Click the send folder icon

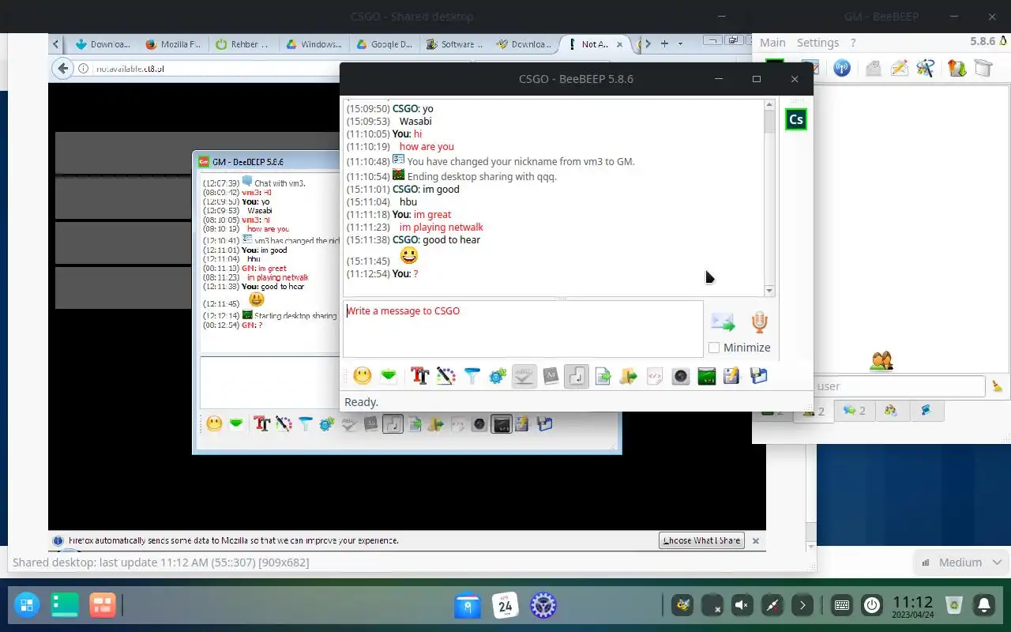click(629, 376)
